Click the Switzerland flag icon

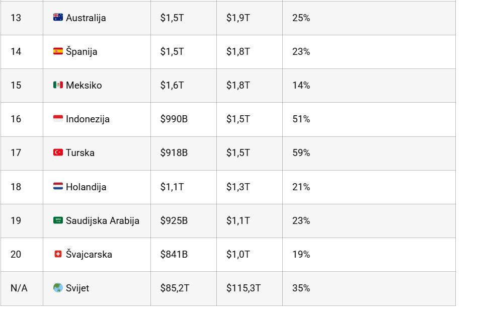point(58,254)
